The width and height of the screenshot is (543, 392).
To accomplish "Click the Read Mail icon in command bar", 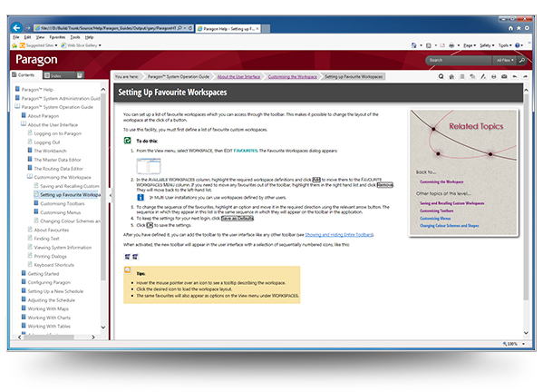I will (442, 45).
